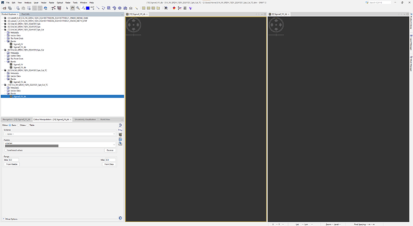Screen dimensions: 413x226
Task: Open the Scheme dropdown
Action: click(x=60, y=134)
